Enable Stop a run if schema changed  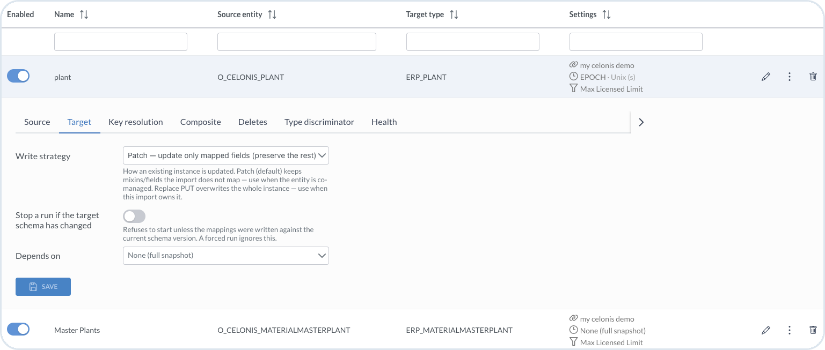(x=134, y=216)
